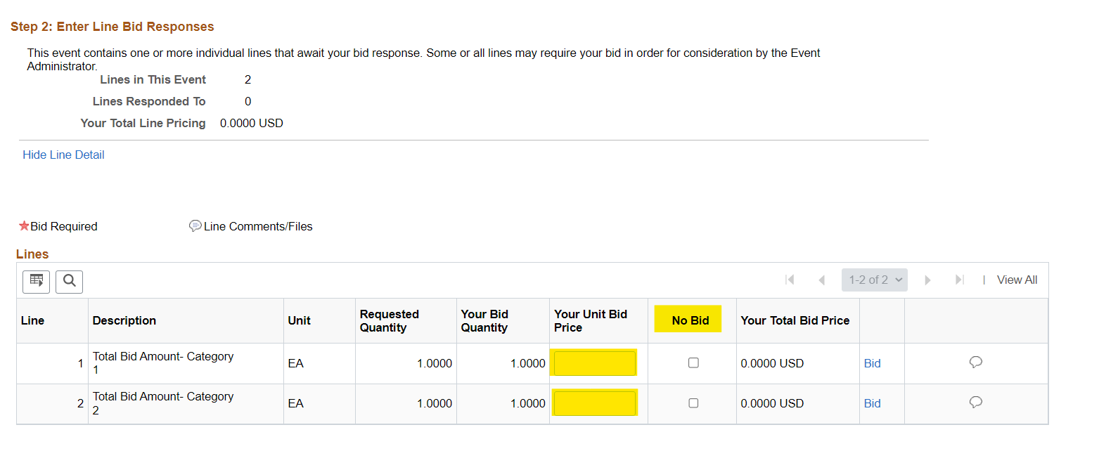Click the previous page arrow
This screenshot has width=1099, height=451.
821,280
